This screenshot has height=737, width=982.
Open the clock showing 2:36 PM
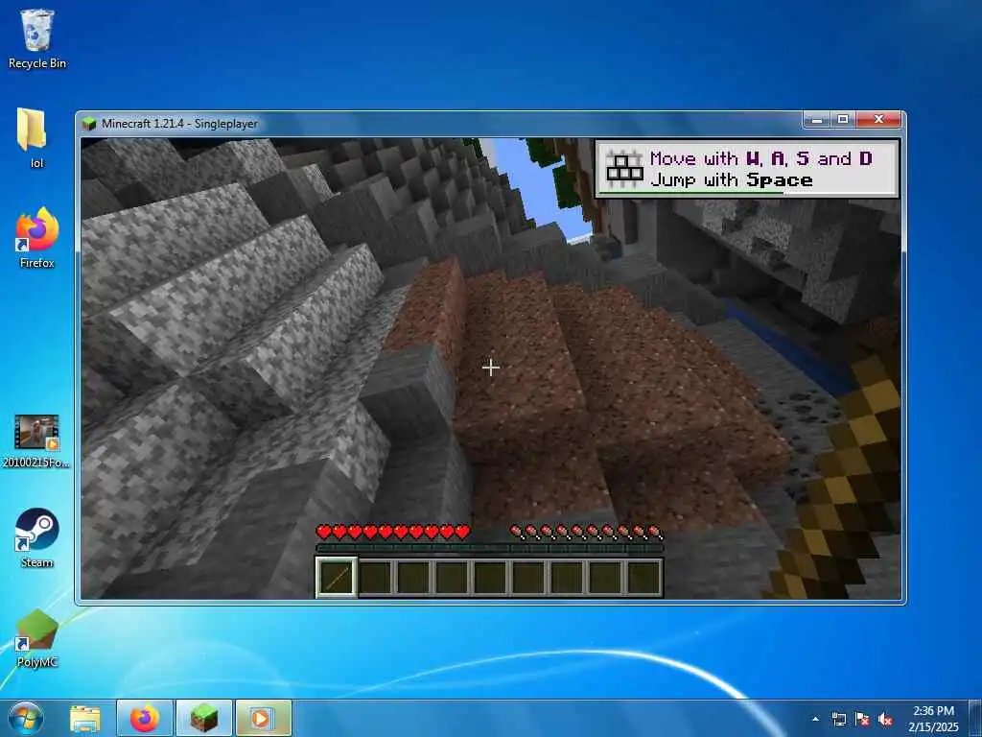pos(933,719)
